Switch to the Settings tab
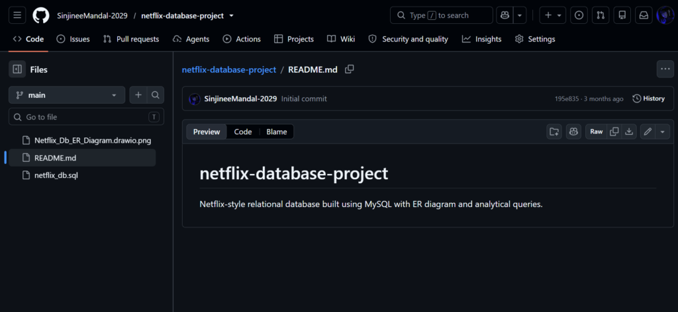This screenshot has height=312, width=678. point(535,39)
